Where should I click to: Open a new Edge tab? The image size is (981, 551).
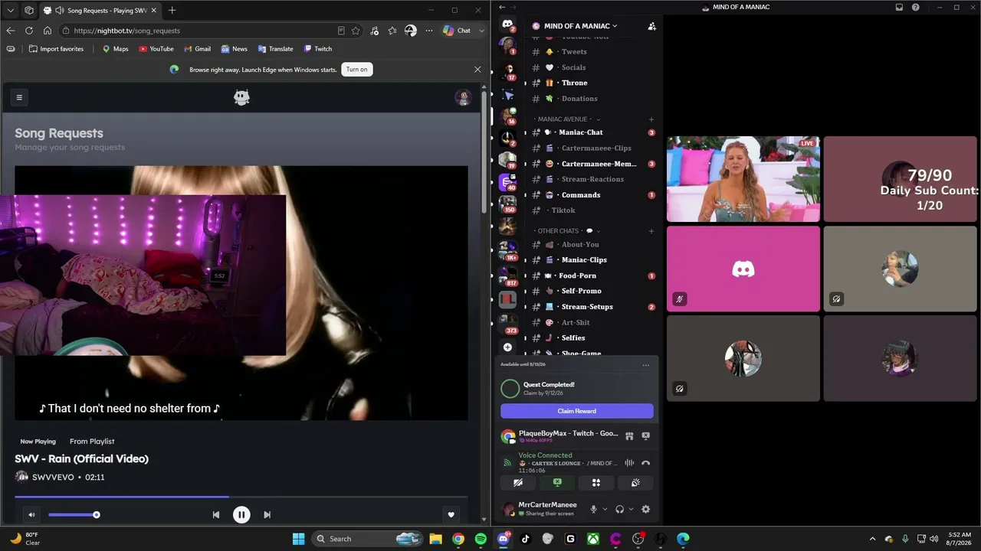click(172, 10)
